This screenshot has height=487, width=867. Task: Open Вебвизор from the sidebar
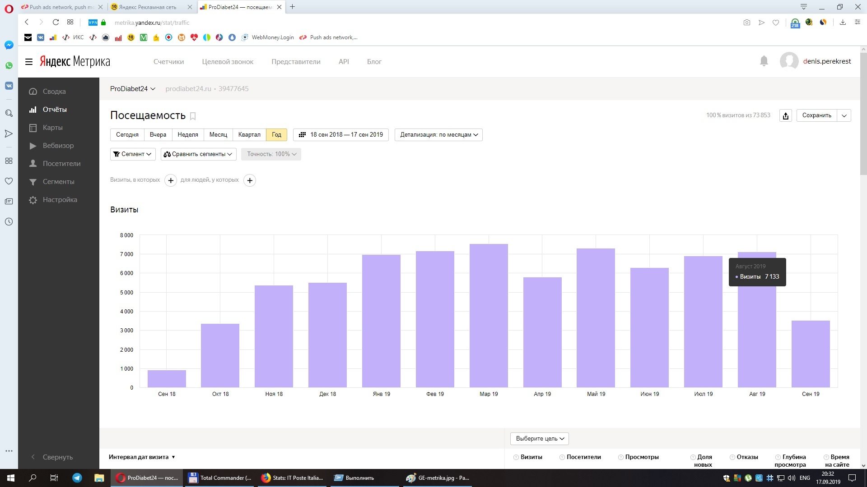coord(58,146)
